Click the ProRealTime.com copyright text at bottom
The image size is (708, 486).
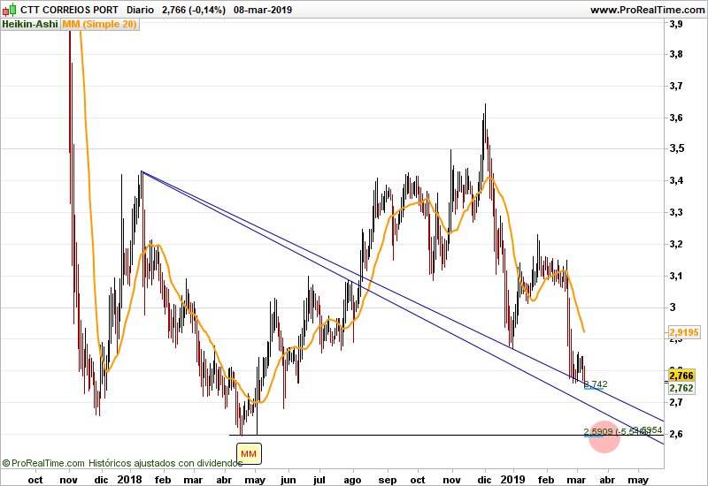point(43,463)
